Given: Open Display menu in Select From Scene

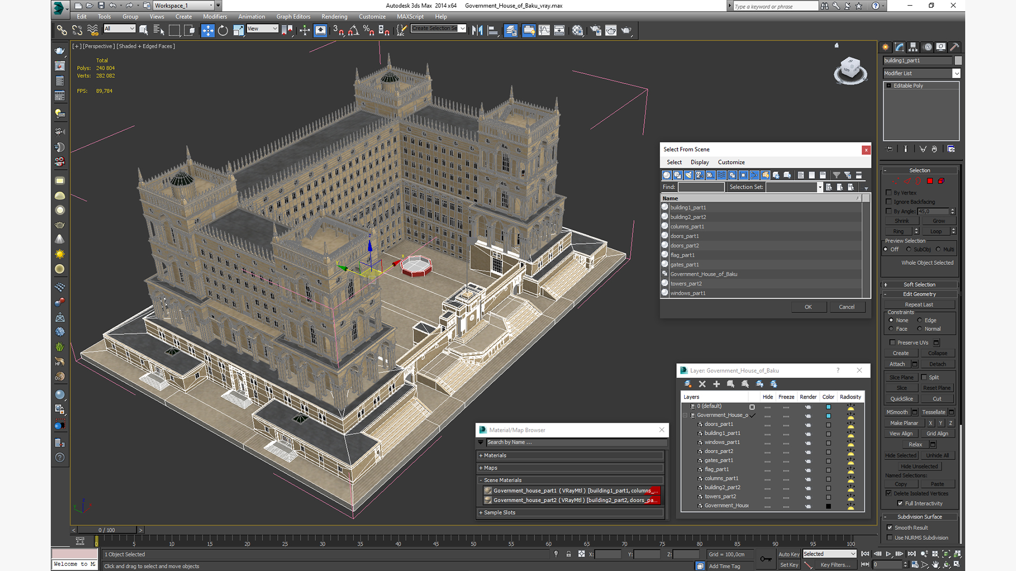Looking at the screenshot, I should tap(700, 162).
